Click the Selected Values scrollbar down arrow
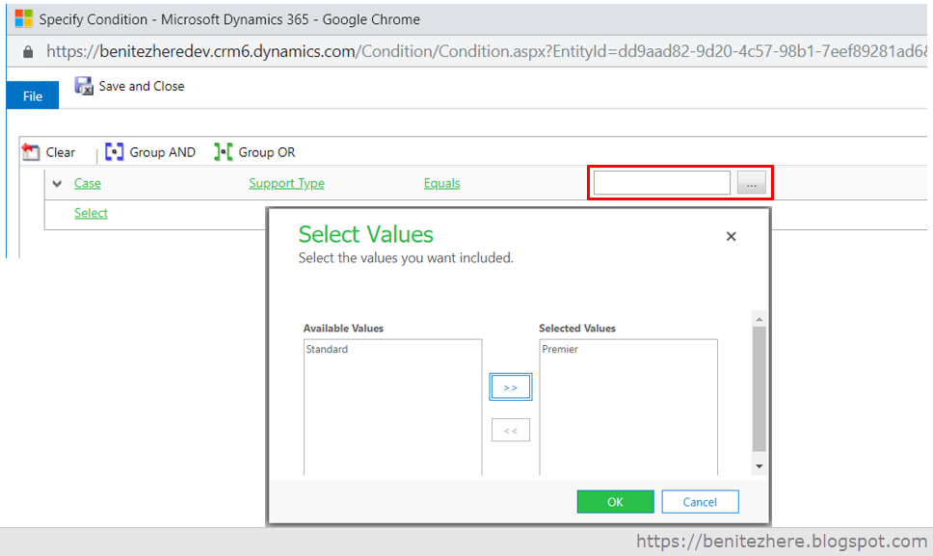The image size is (933, 556). (759, 465)
